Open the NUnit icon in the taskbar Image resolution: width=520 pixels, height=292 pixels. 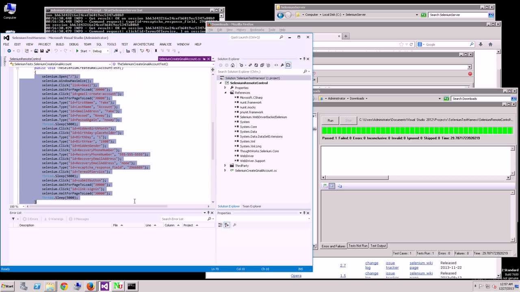coord(118,286)
